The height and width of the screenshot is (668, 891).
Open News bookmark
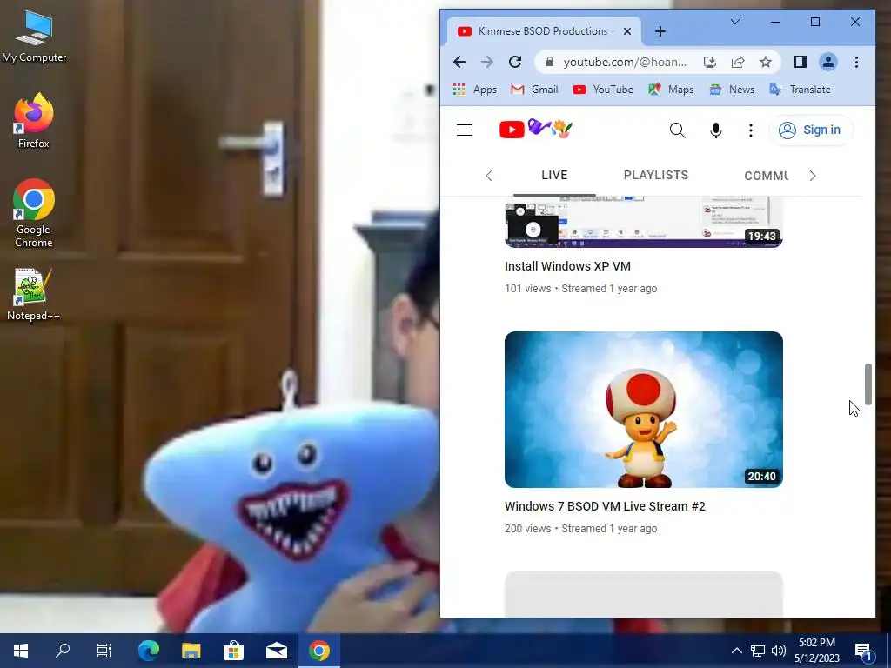[732, 90]
